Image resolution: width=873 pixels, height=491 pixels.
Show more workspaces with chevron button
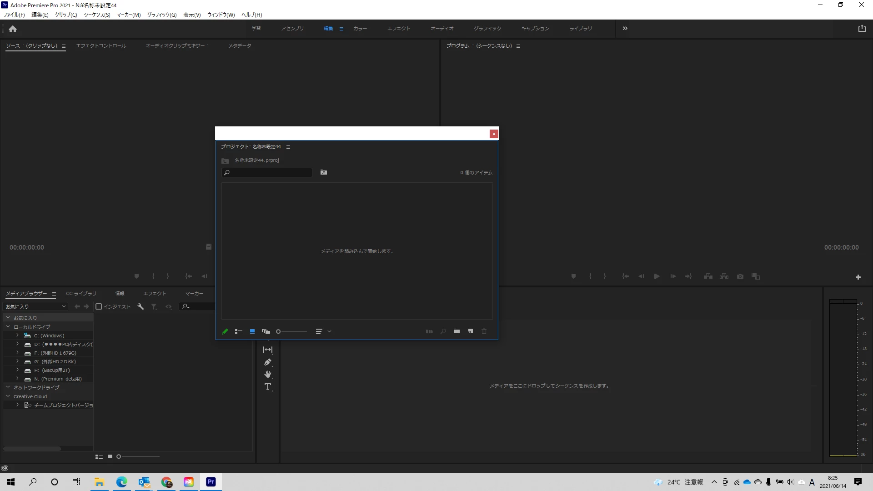click(x=625, y=29)
